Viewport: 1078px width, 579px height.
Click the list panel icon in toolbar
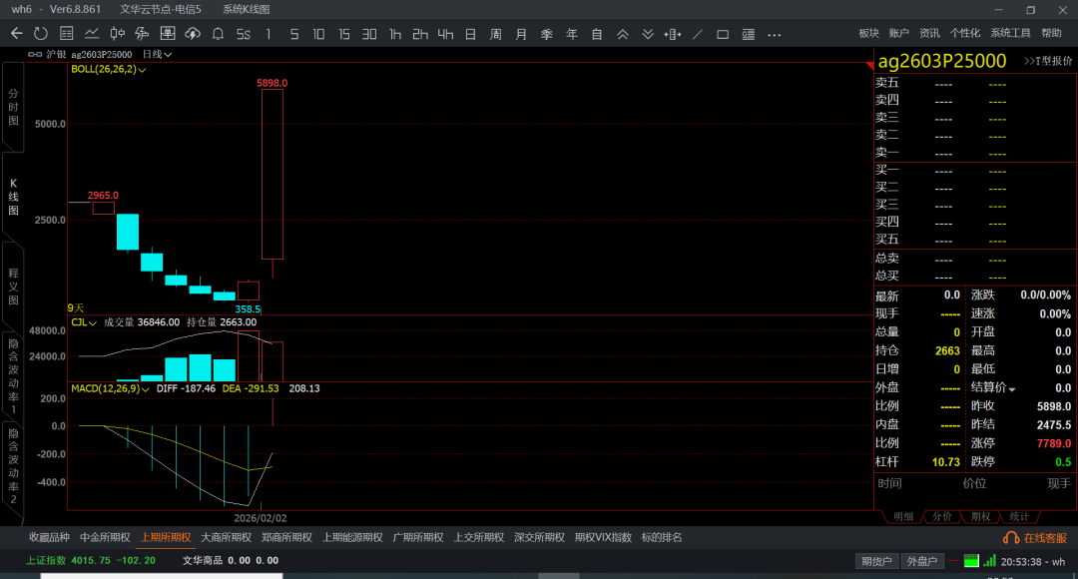point(748,34)
